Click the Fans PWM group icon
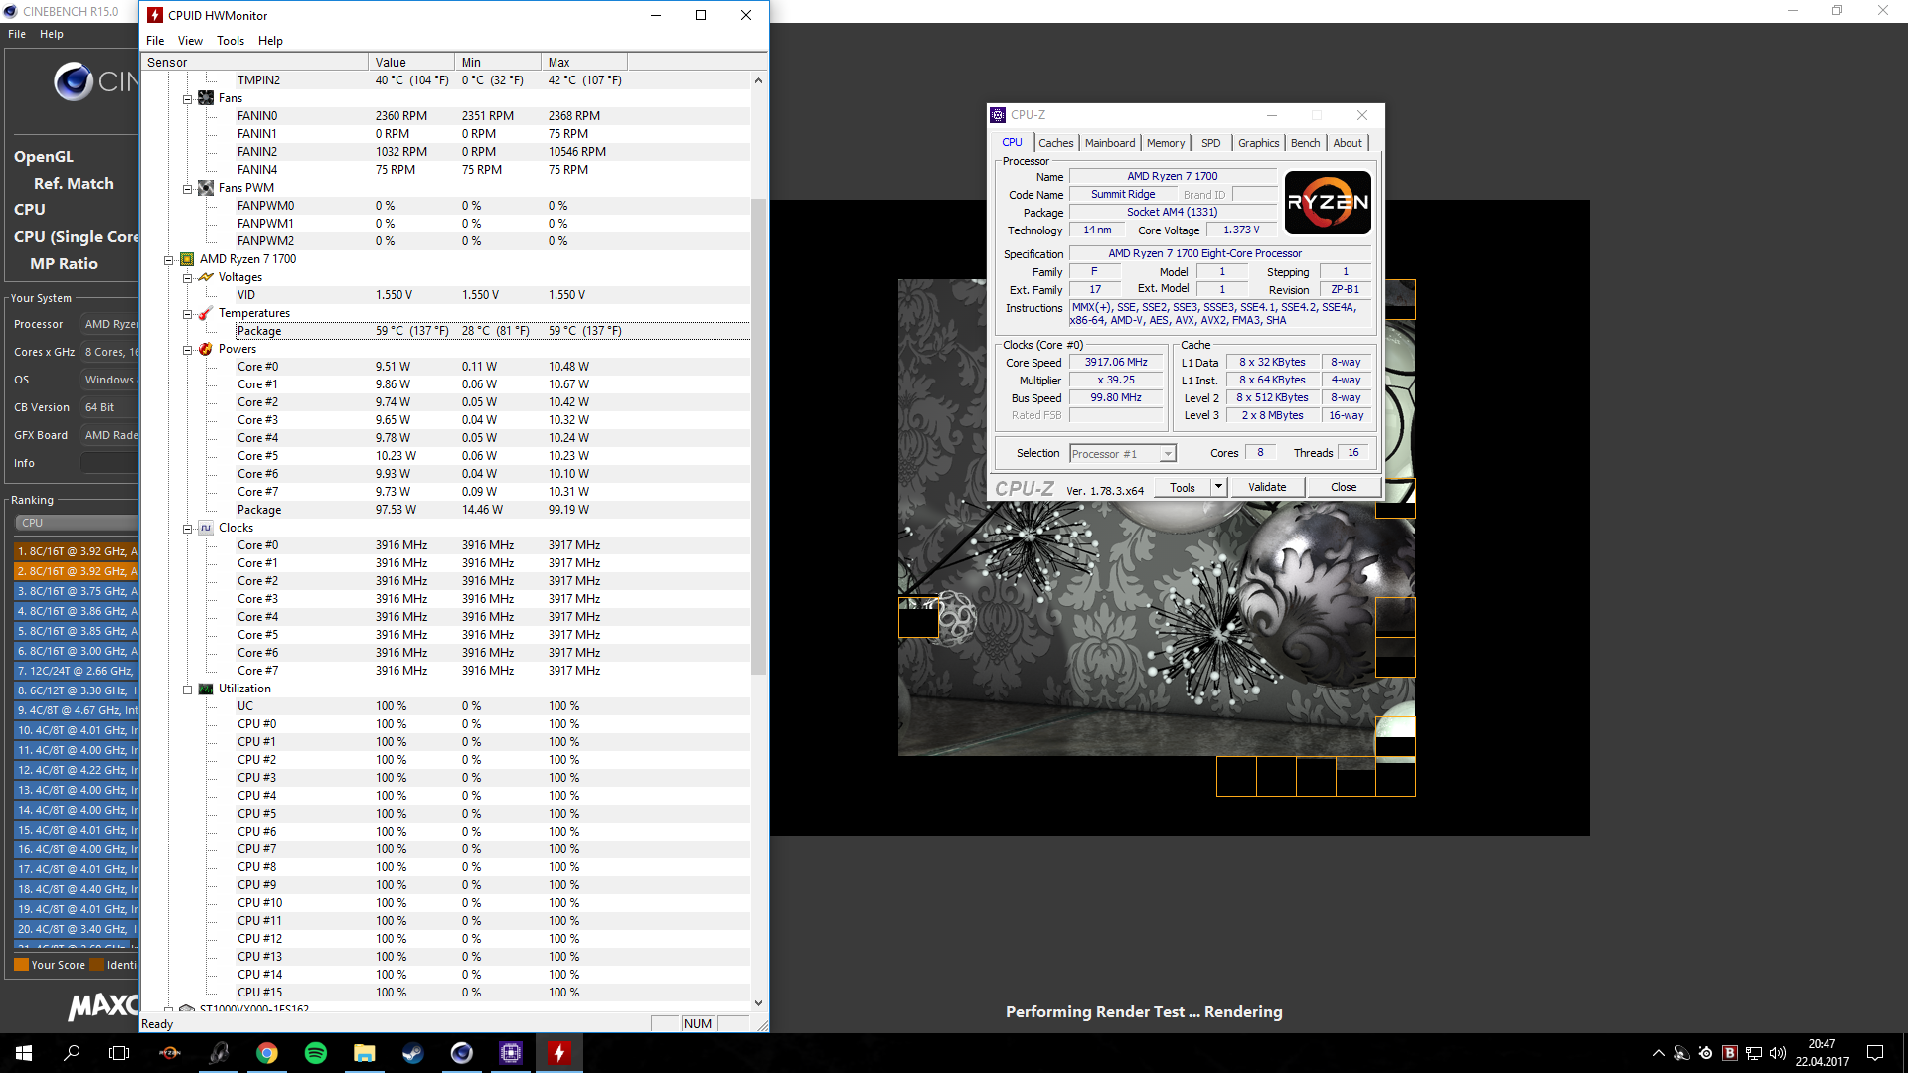 click(206, 188)
